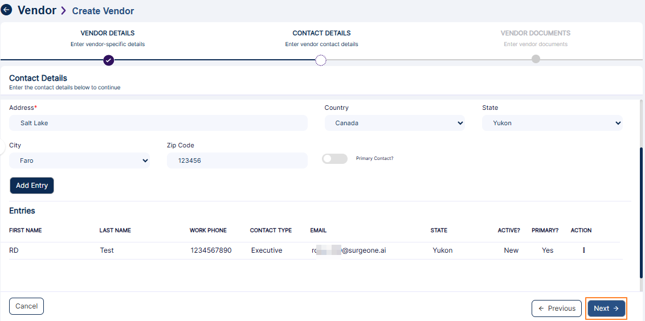This screenshot has width=645, height=321.
Task: Open the three-dot action menu for RD
Action: [x=583, y=250]
